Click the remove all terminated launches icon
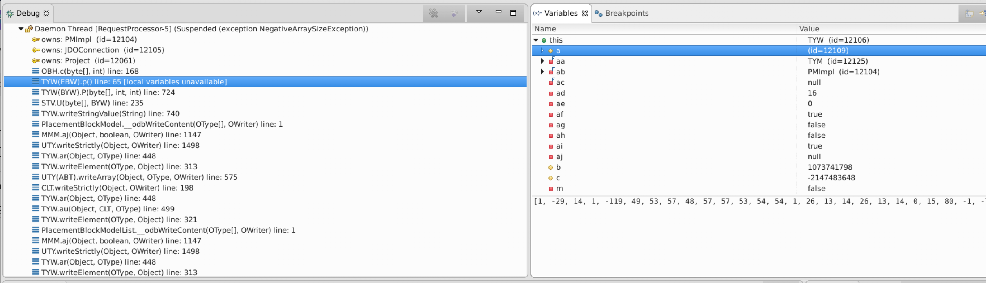Viewport: 986px width, 283px height. [x=433, y=13]
